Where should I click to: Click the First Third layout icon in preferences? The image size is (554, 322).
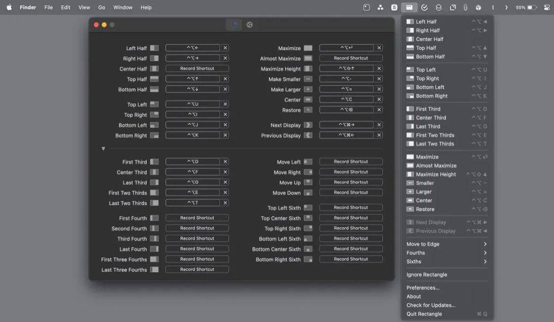[x=155, y=162]
